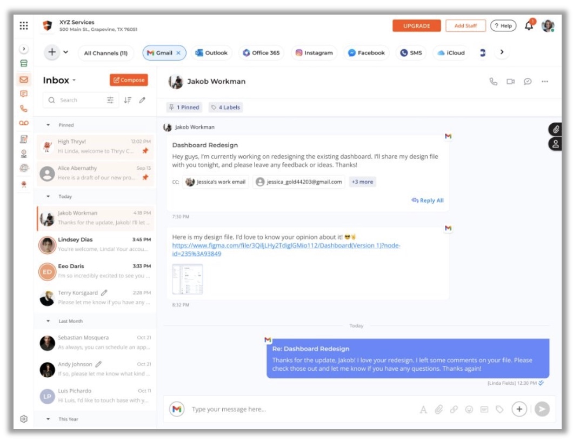
Task: Open dropdown arrow next to plus button
Action: click(x=66, y=52)
